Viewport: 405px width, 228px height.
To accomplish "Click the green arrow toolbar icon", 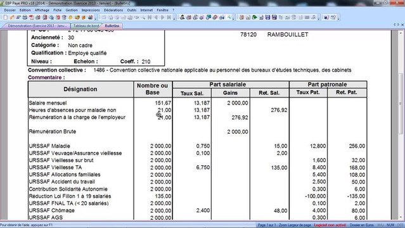I will (254, 17).
